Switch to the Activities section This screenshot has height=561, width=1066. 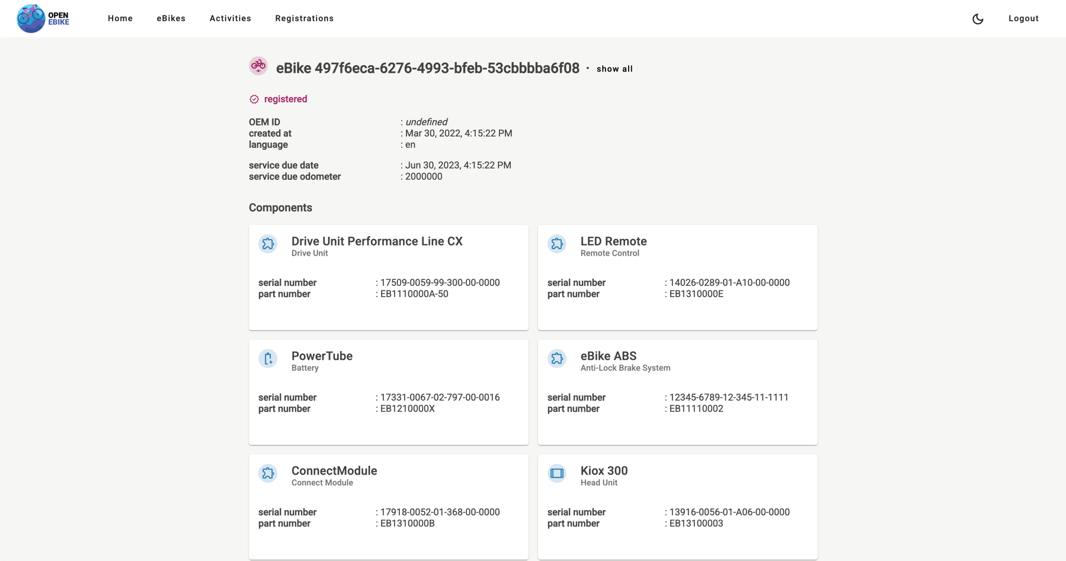[230, 18]
